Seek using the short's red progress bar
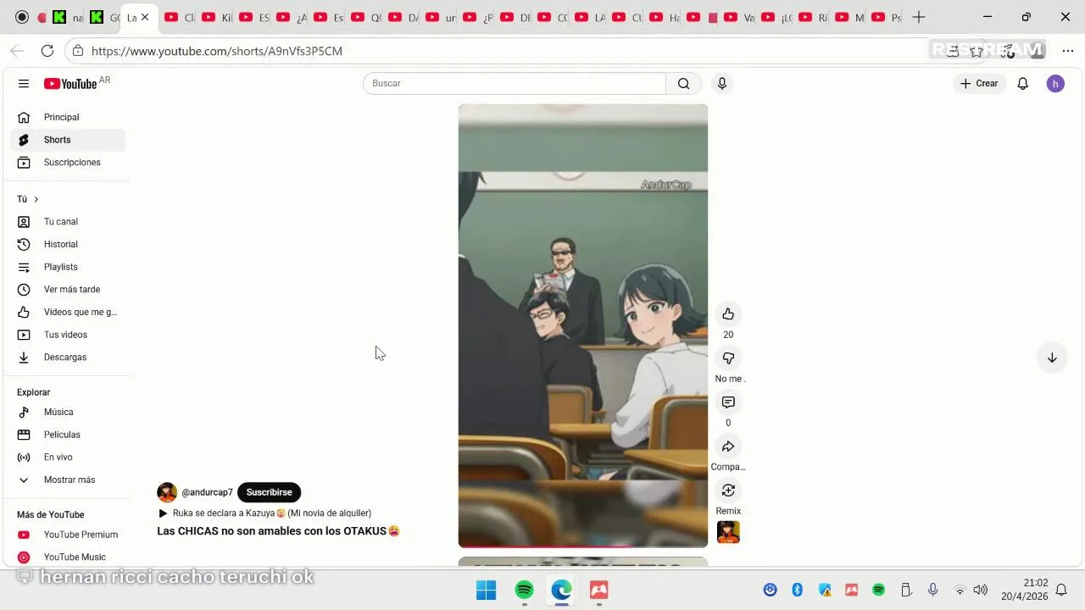The width and height of the screenshot is (1085, 610). [583, 546]
